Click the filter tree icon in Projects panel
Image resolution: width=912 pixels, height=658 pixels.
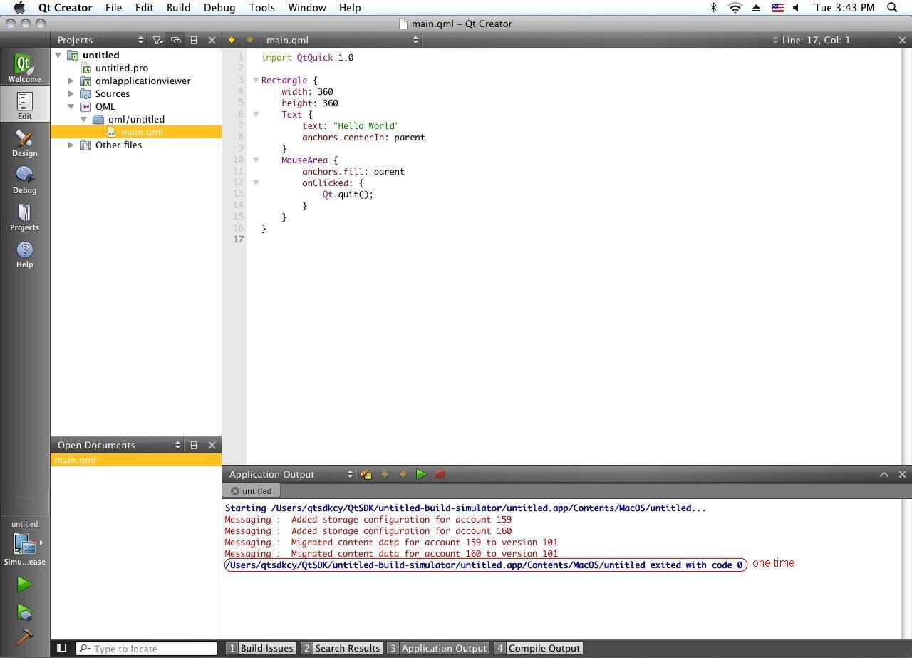pyautogui.click(x=157, y=40)
